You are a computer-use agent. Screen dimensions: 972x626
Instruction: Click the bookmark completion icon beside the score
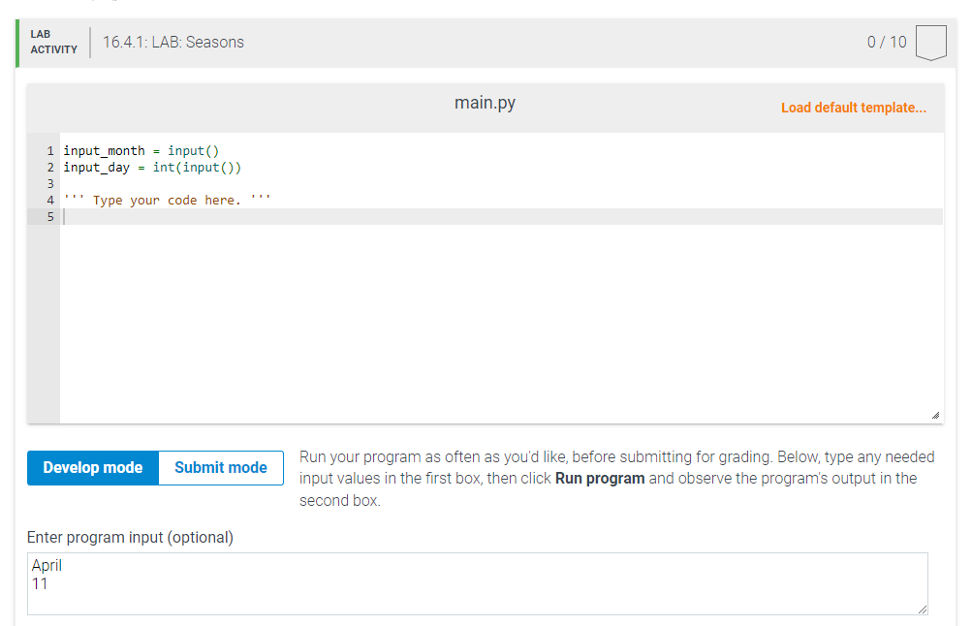coord(930,42)
